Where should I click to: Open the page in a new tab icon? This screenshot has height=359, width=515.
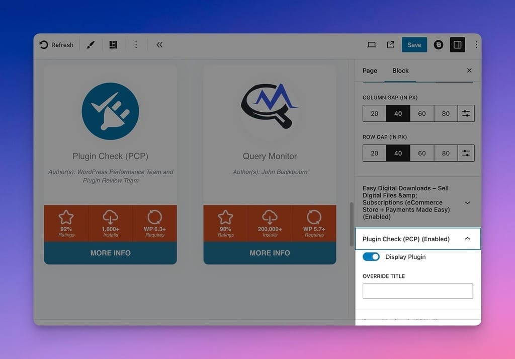coord(390,44)
